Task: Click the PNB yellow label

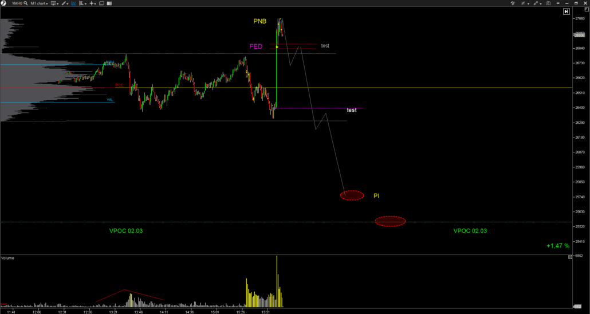Action: (259, 21)
